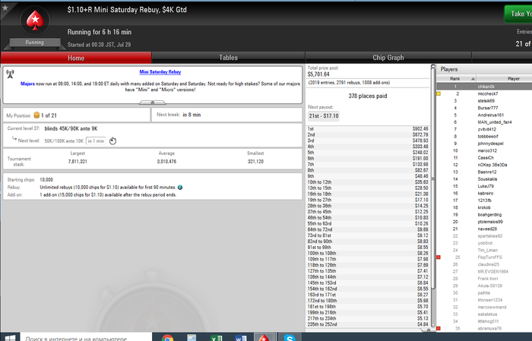Select player row zvitv8412
This screenshot has height=341, width=532.
coord(484,129)
